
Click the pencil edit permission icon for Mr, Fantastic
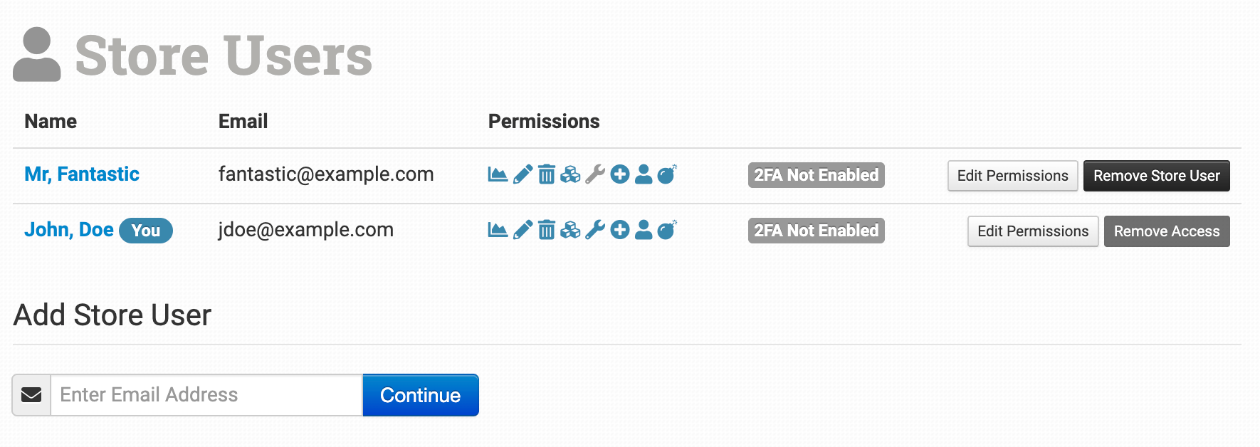click(x=523, y=174)
